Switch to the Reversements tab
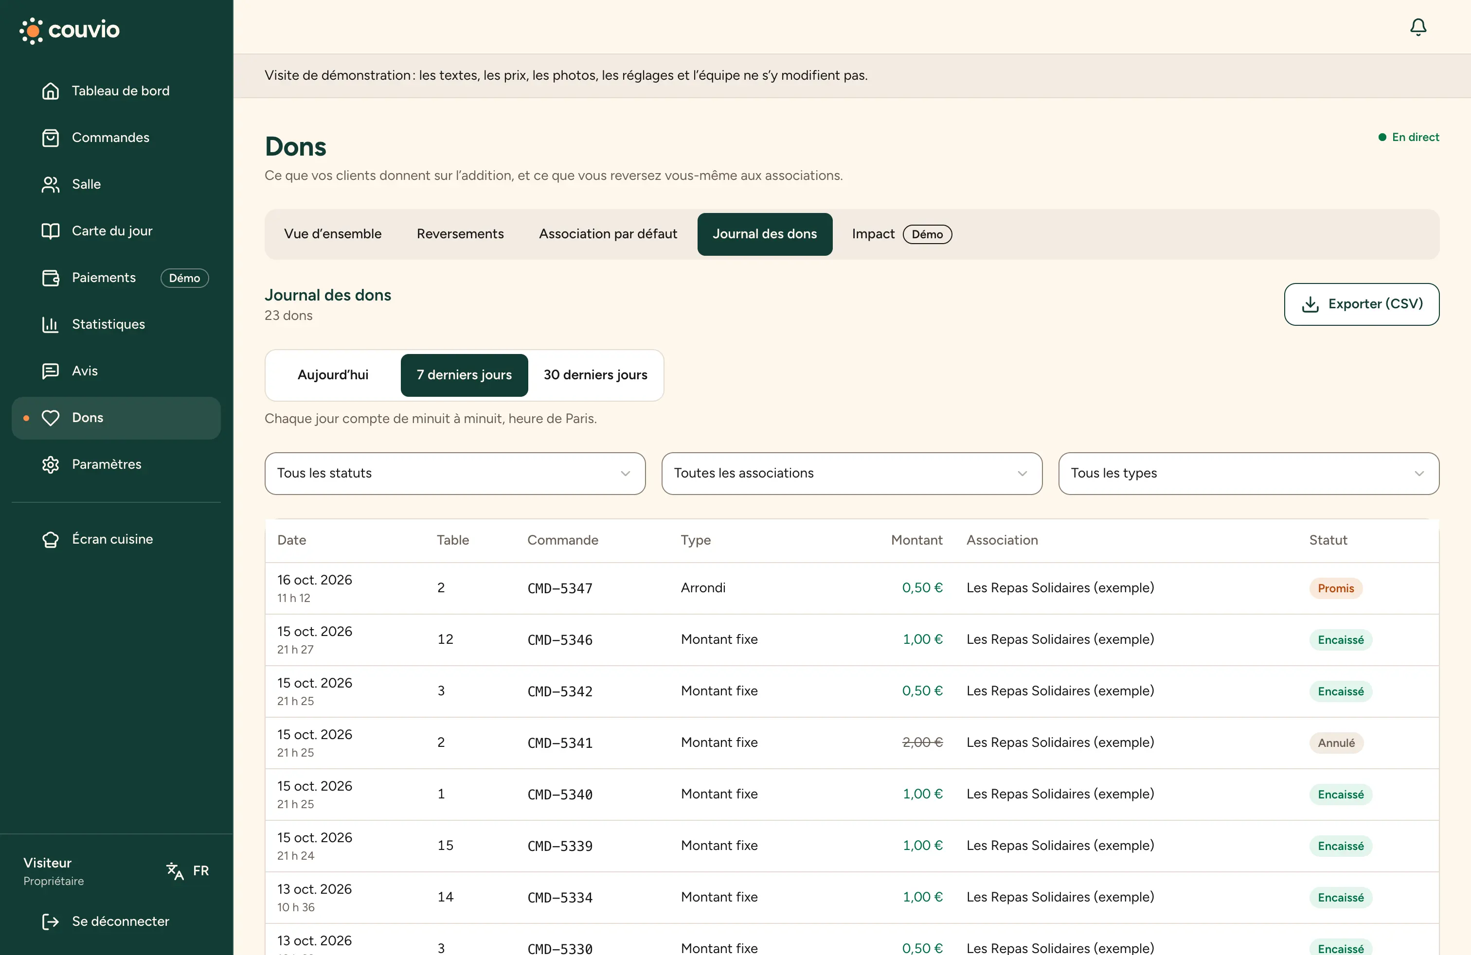The image size is (1471, 955). point(460,234)
